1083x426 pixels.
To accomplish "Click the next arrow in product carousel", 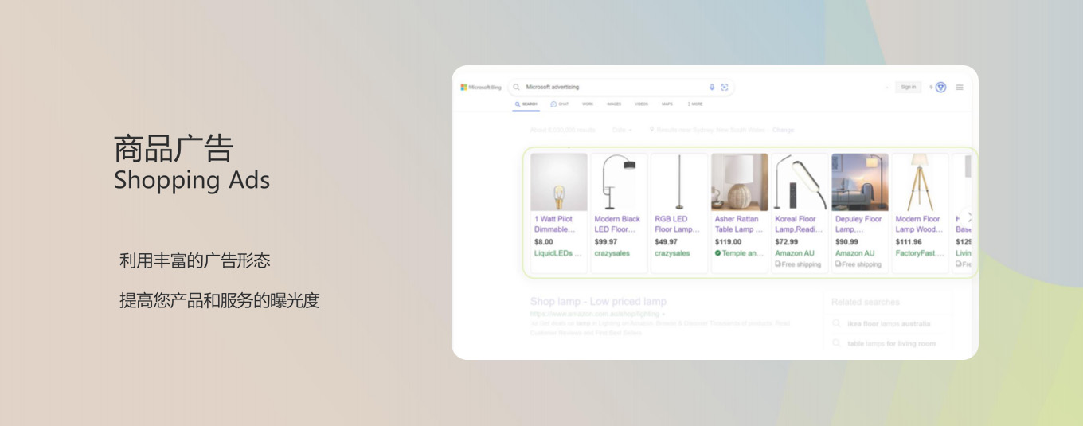I will (x=968, y=217).
